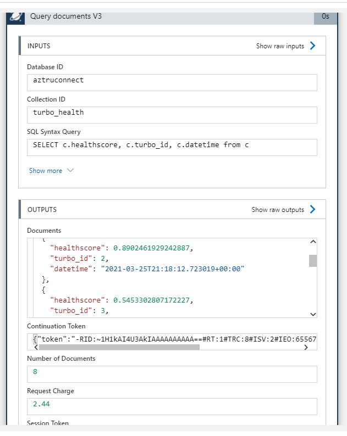This screenshot has height=436, width=347.
Task: Click the Show raw inputs arrow icon
Action: (313, 46)
